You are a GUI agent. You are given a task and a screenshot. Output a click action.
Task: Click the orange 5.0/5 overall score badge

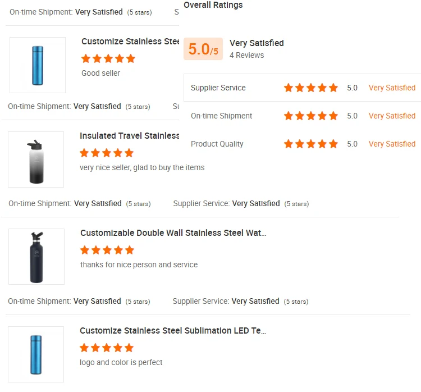203,49
